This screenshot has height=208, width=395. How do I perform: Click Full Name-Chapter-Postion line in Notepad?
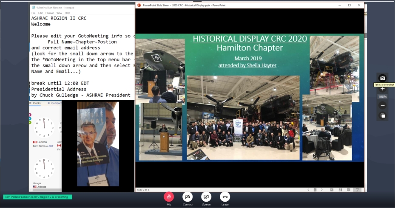coord(82,42)
